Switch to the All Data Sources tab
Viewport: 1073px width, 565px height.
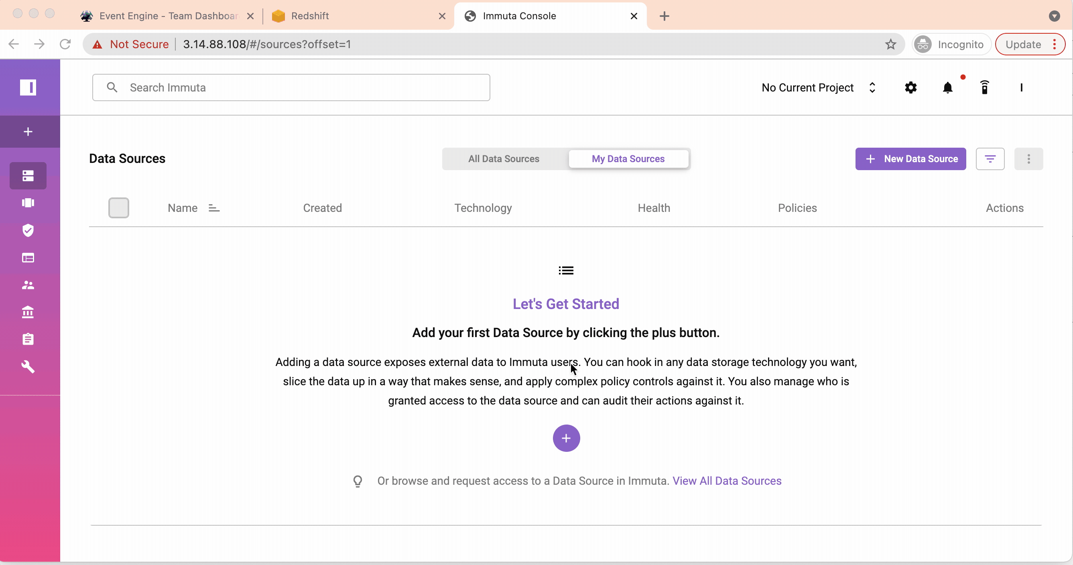point(504,159)
